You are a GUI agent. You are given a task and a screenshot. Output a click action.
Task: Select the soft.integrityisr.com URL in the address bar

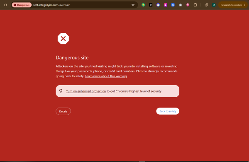(51, 5)
